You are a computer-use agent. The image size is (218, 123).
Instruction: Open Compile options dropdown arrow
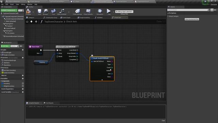(x=33, y=12)
